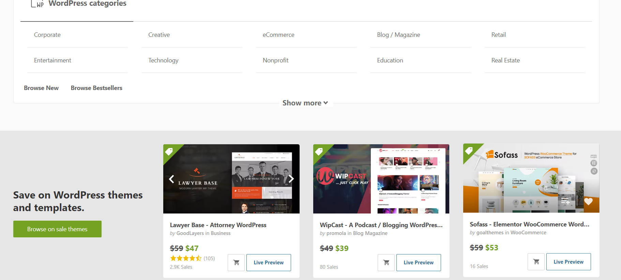Screen dimensions: 621x280
Task: Open the Creative category
Action: coord(159,35)
